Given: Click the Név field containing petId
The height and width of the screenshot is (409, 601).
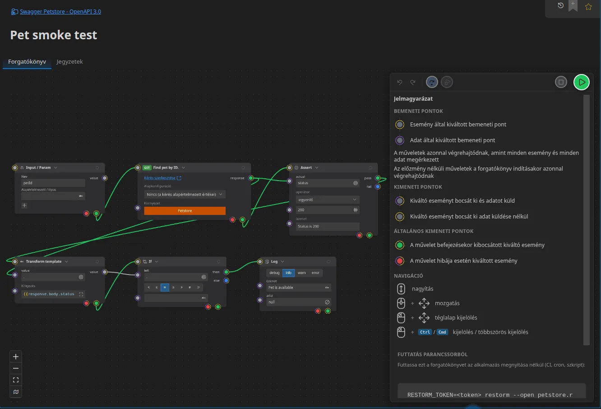Looking at the screenshot, I should [53, 183].
